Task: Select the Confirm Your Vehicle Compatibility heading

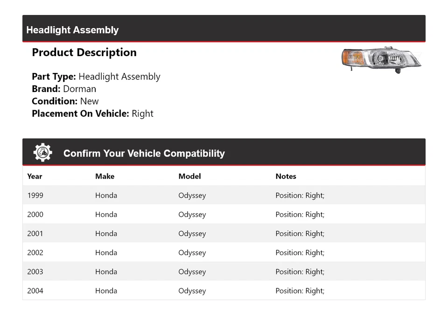Action: point(144,153)
